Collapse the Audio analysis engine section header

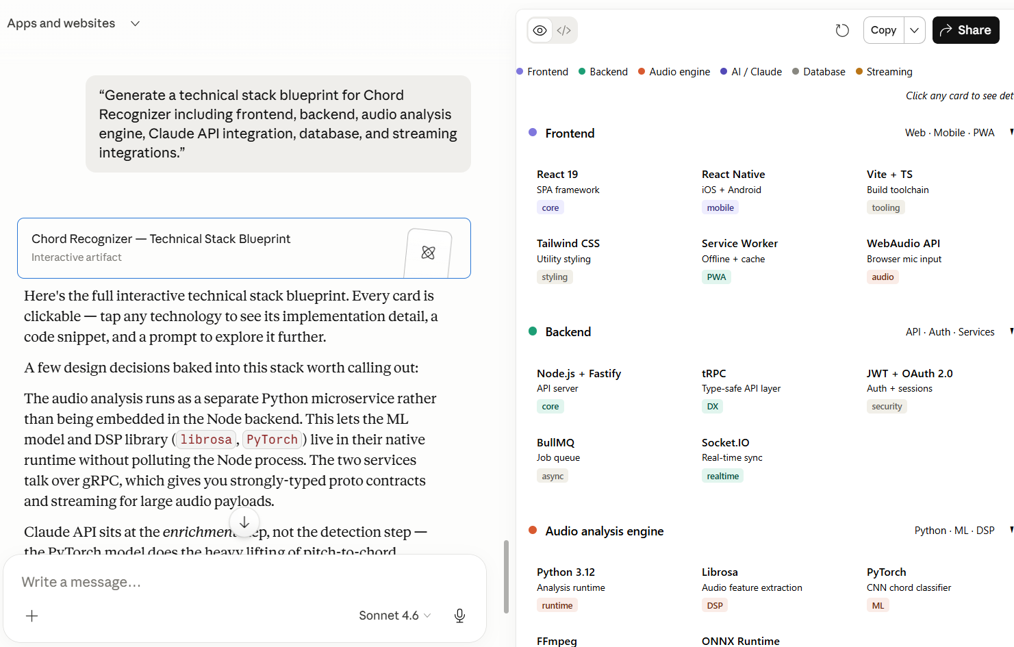coord(771,531)
